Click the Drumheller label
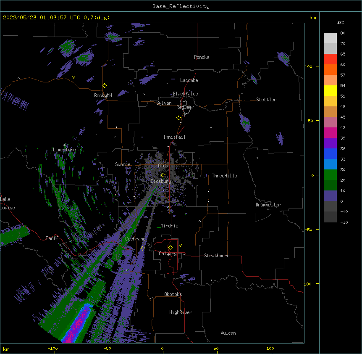The image size is (362, 354). click(268, 205)
